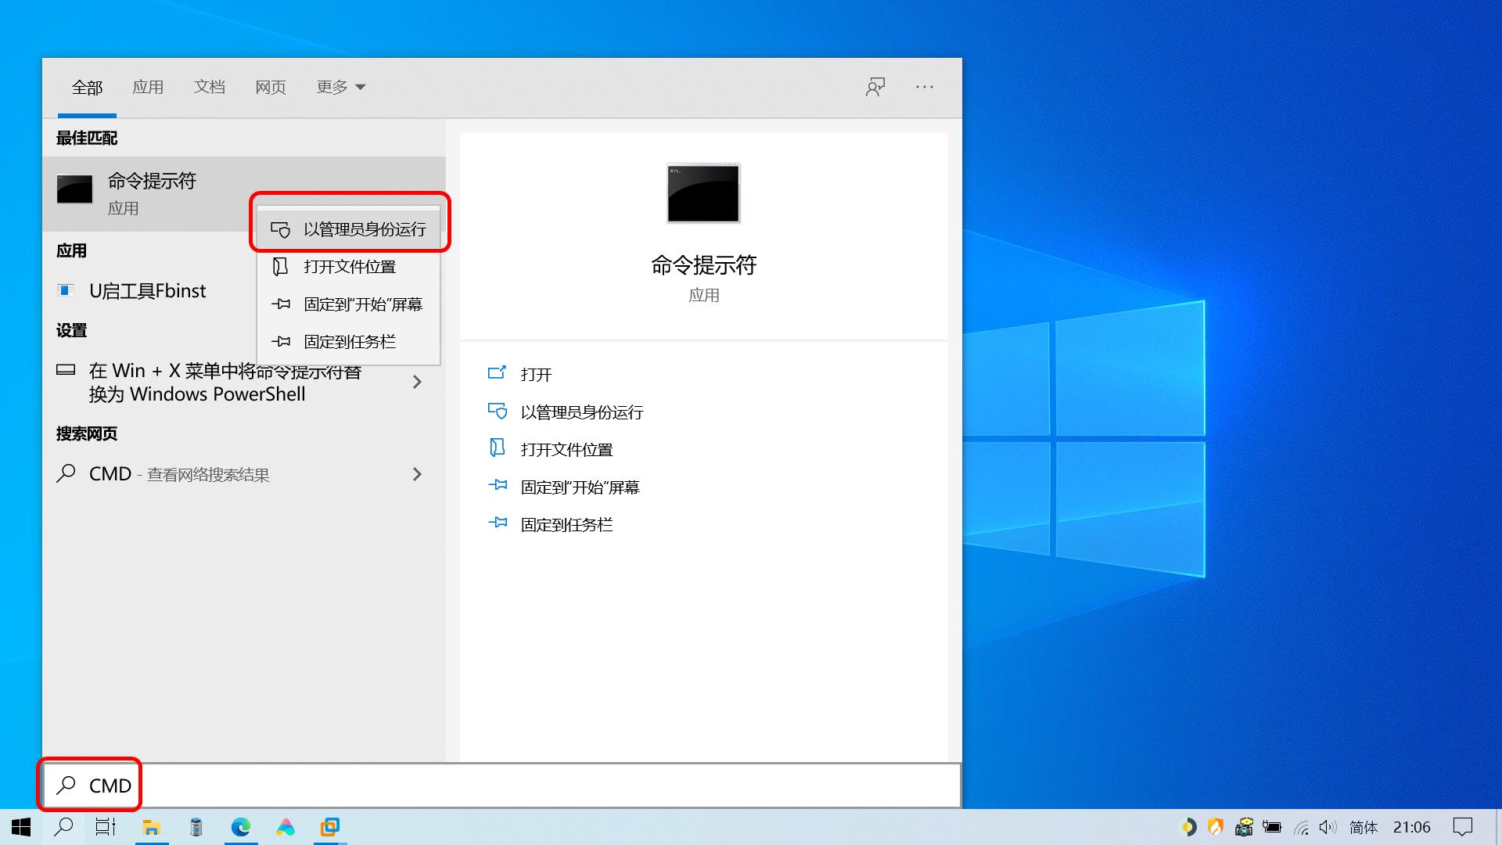Click the volume icon in system tray

(1327, 826)
